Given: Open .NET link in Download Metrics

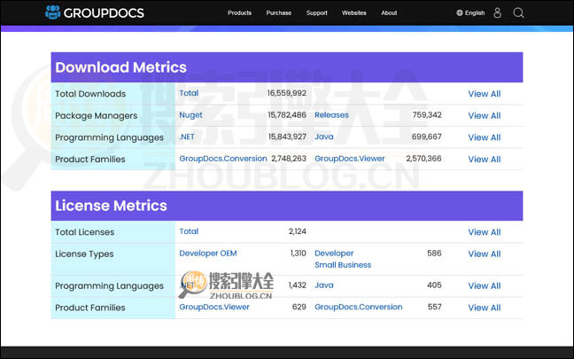Looking at the screenshot, I should [187, 137].
